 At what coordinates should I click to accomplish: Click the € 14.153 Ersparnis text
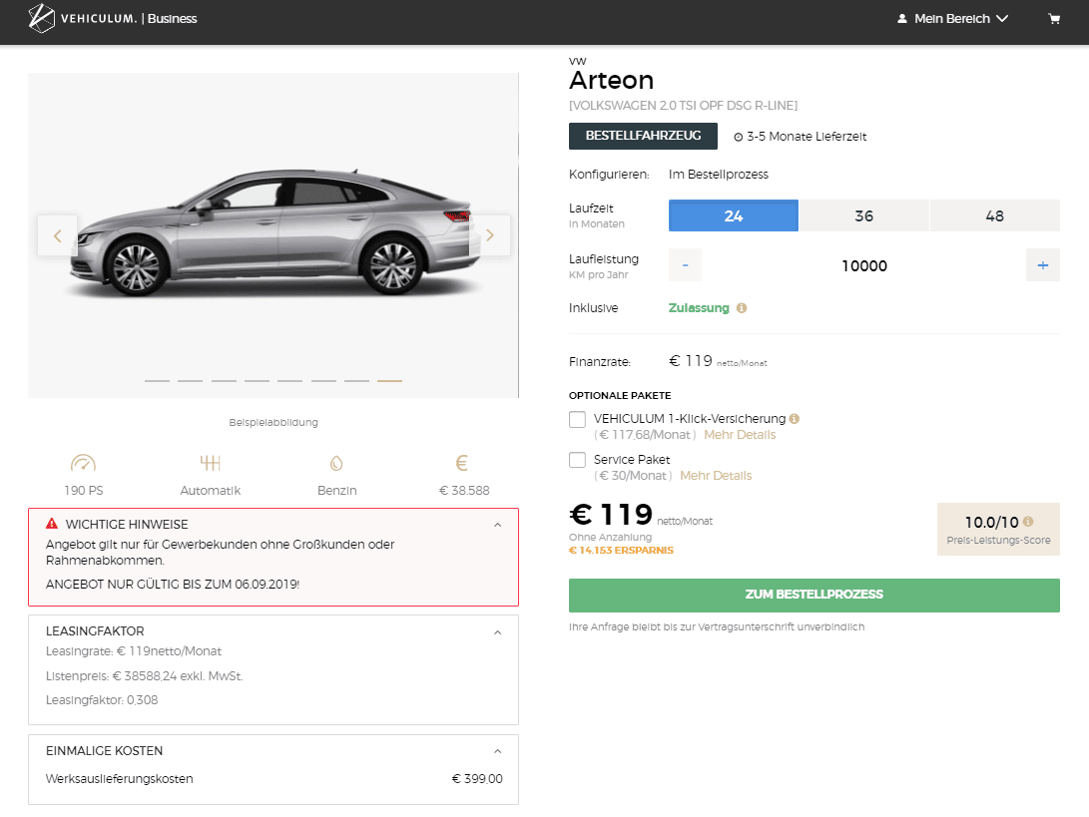coord(621,550)
